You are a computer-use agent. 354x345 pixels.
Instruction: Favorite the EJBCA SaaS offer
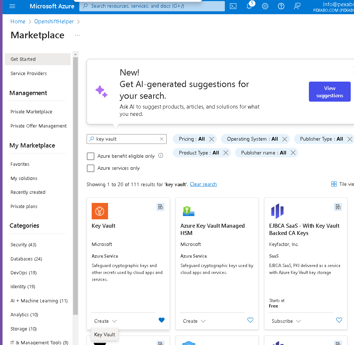339,320
